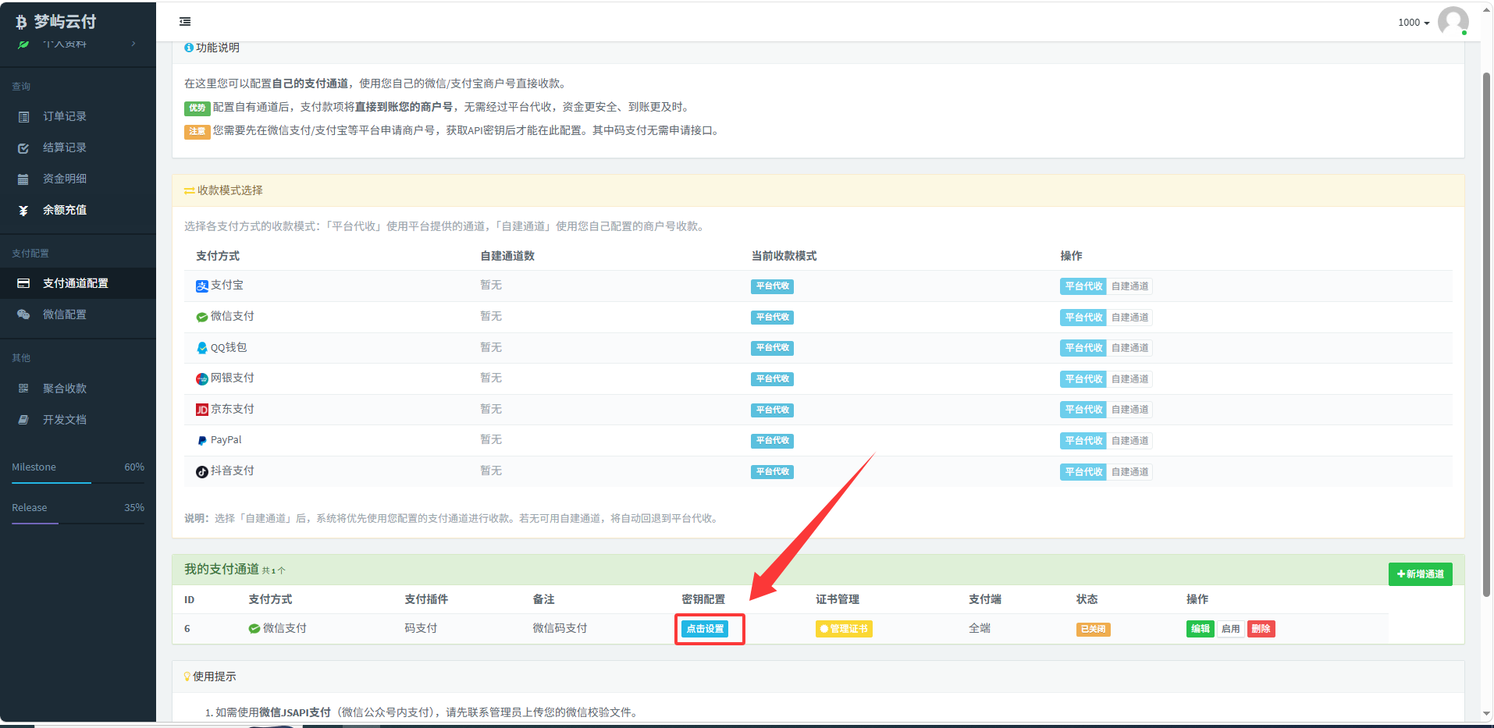Click the Release 35% progress bar
Viewport: 1494px width, 728px height.
pos(78,524)
